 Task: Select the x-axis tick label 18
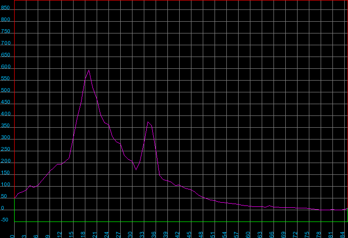pos(83,235)
